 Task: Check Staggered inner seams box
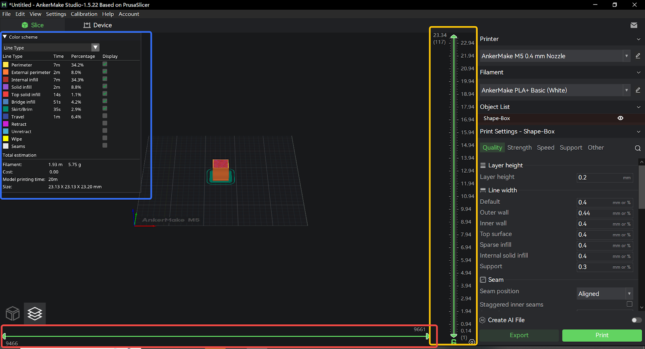pos(629,304)
